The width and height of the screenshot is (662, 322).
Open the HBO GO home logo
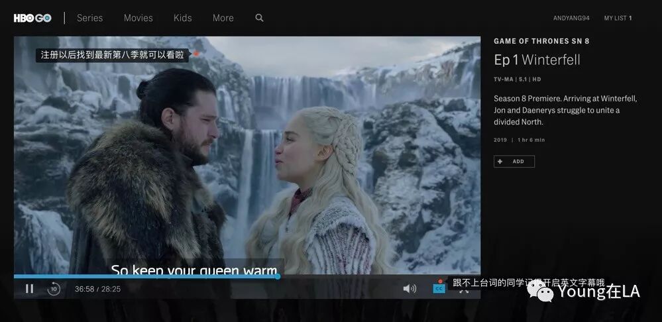(32, 18)
